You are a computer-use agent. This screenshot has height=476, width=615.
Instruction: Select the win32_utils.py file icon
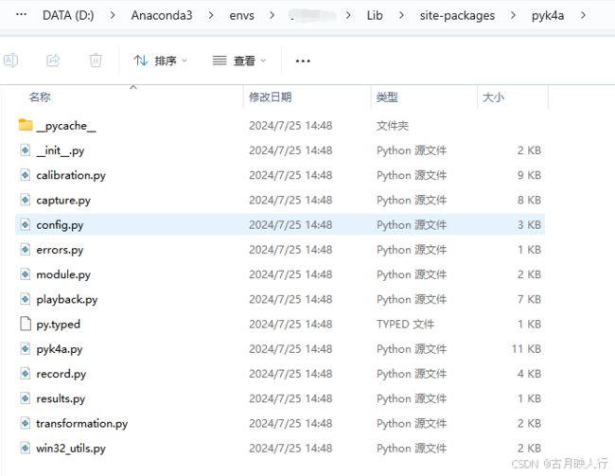tap(26, 448)
